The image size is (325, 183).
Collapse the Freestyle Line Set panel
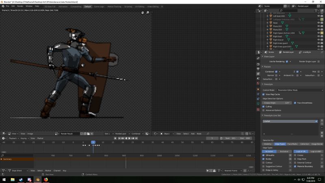pos(262,115)
